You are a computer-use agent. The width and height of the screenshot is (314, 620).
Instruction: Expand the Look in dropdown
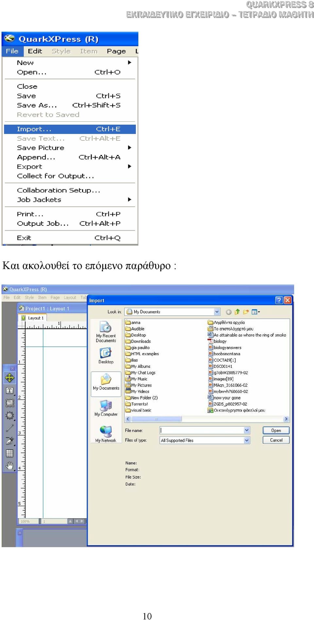click(x=217, y=312)
